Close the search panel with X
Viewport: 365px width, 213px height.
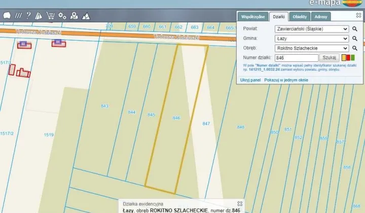coord(359,16)
